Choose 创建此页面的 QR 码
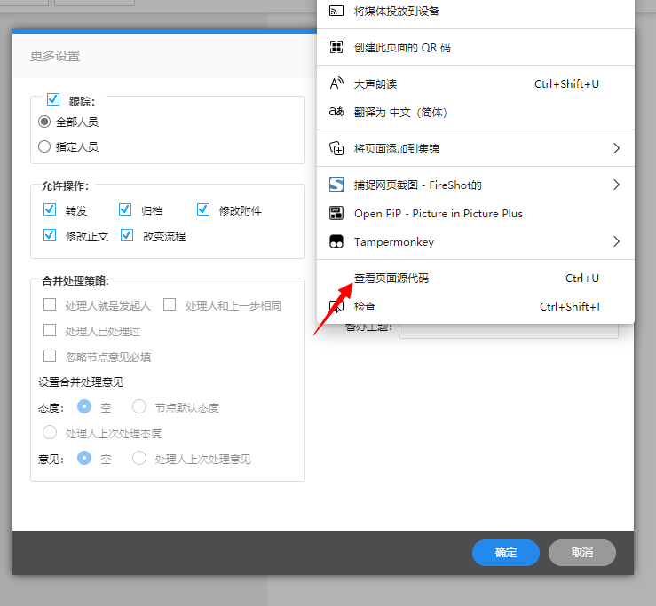Image resolution: width=656 pixels, height=606 pixels. click(475, 47)
